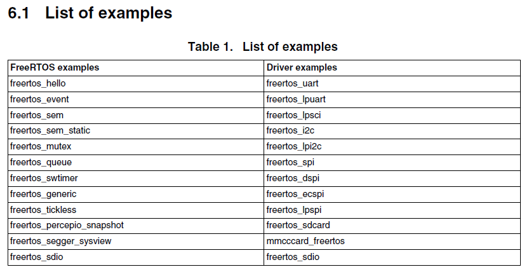
Task: Select the freertos_sdcard driver cell
Action: (x=298, y=225)
